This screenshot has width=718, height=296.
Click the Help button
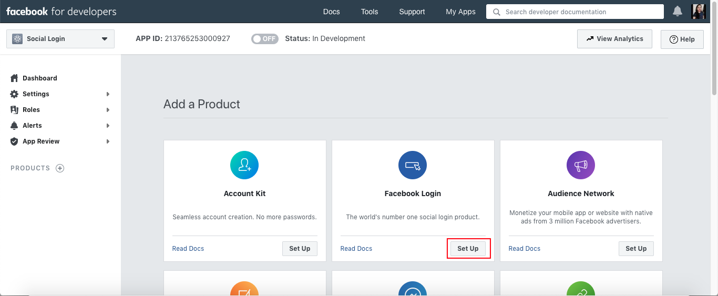pyautogui.click(x=682, y=39)
